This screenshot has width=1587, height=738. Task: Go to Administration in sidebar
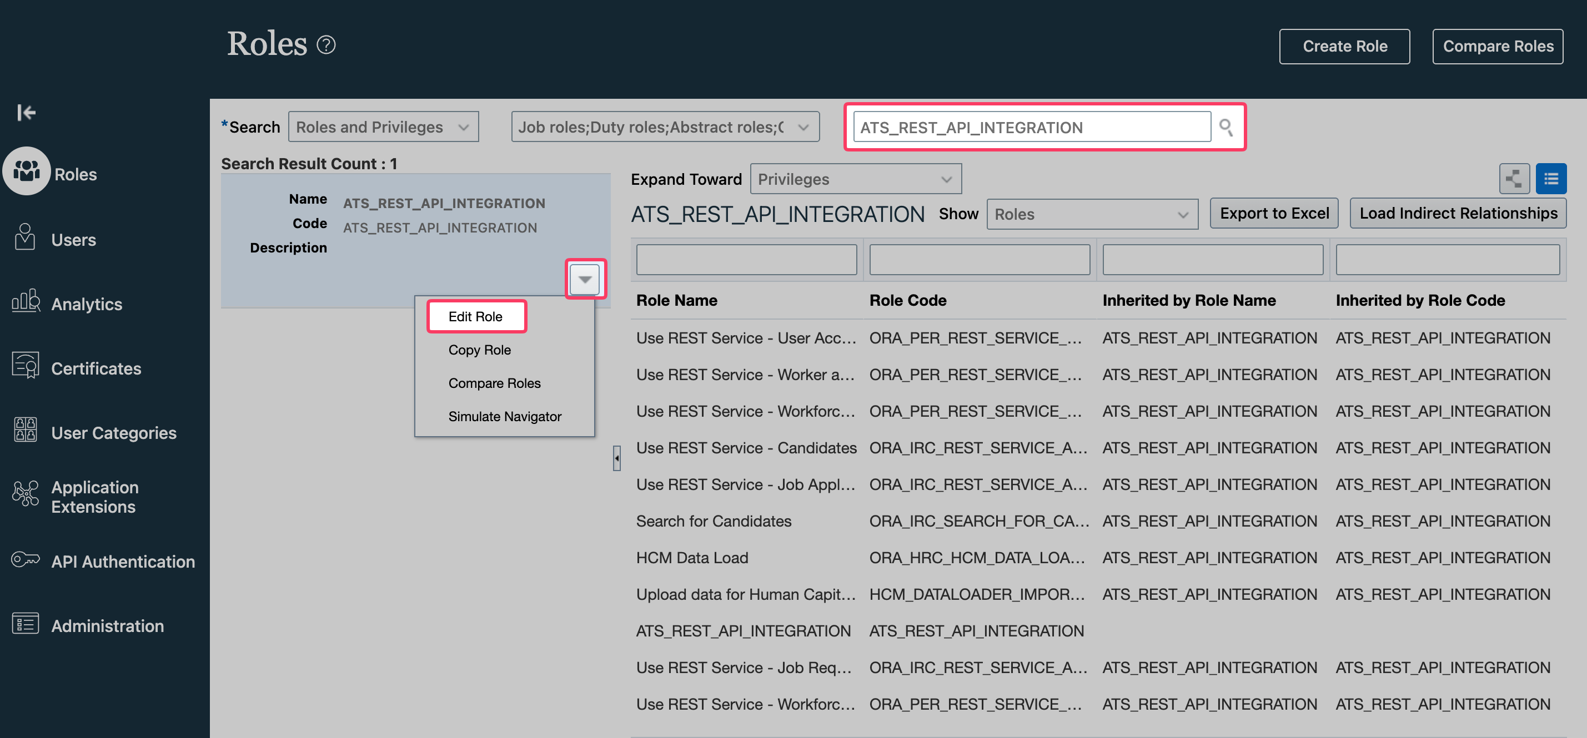pos(107,626)
